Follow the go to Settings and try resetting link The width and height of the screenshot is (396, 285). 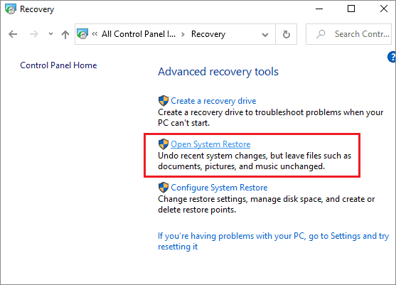tap(273, 241)
